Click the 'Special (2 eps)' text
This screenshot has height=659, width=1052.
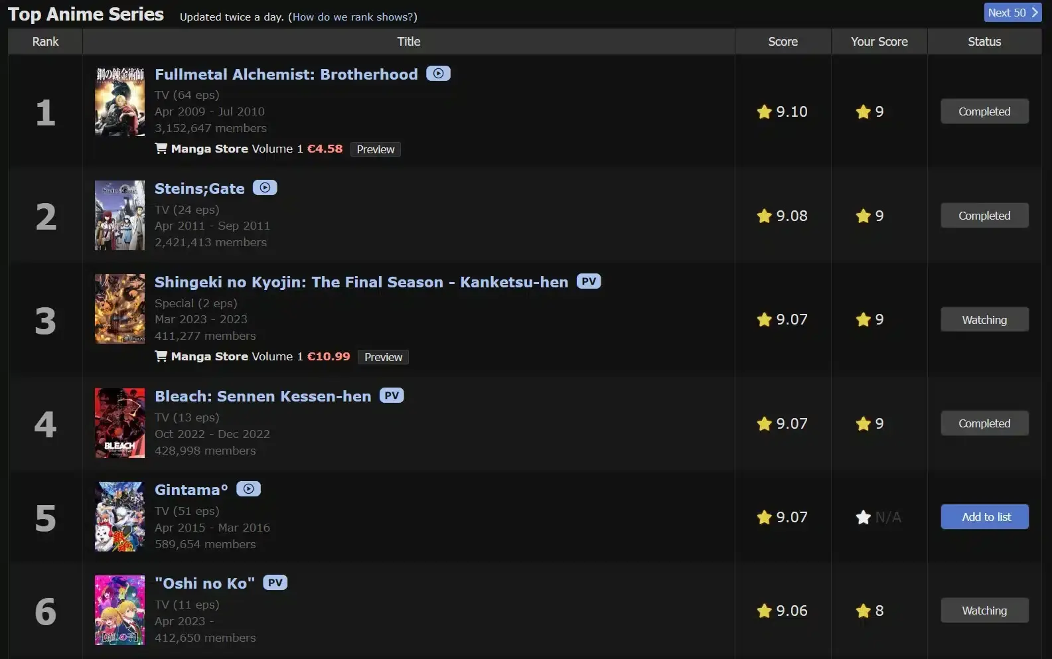tap(196, 303)
